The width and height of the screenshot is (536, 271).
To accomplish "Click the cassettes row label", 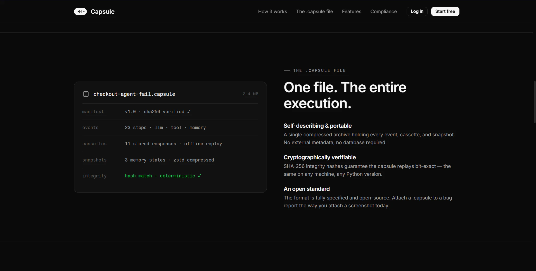I will coord(94,144).
